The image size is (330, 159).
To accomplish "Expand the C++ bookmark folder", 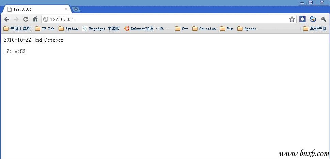I will 182,29.
